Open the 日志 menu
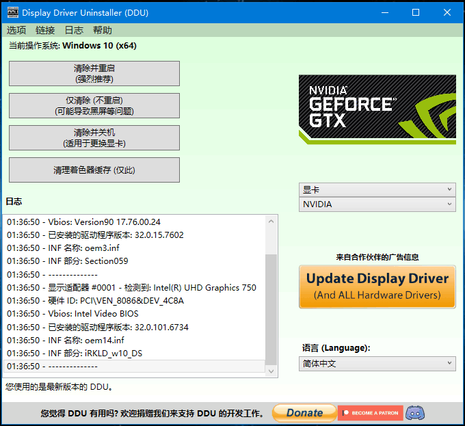 (x=74, y=30)
